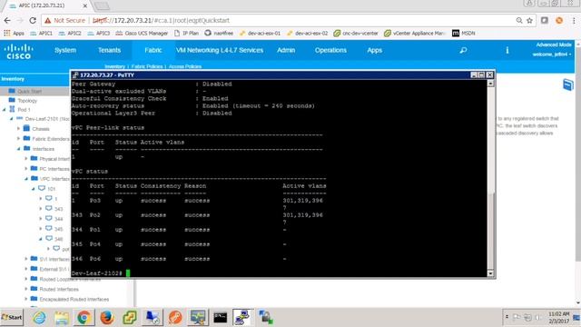The width and height of the screenshot is (581, 327).
Task: Open the IP Plan bookmark
Action: (x=186, y=33)
